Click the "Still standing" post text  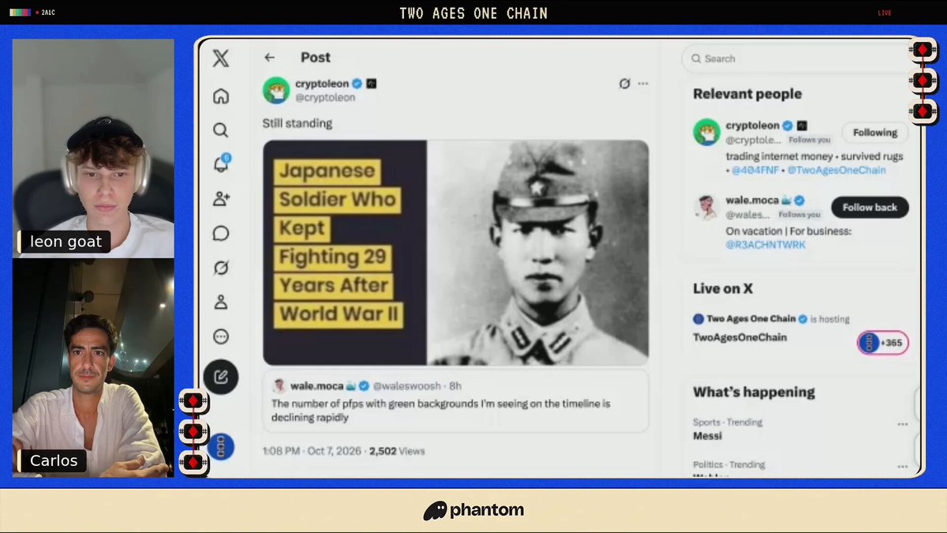pyautogui.click(x=298, y=123)
